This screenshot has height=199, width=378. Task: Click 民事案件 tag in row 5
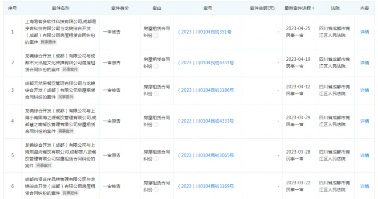click(x=44, y=165)
